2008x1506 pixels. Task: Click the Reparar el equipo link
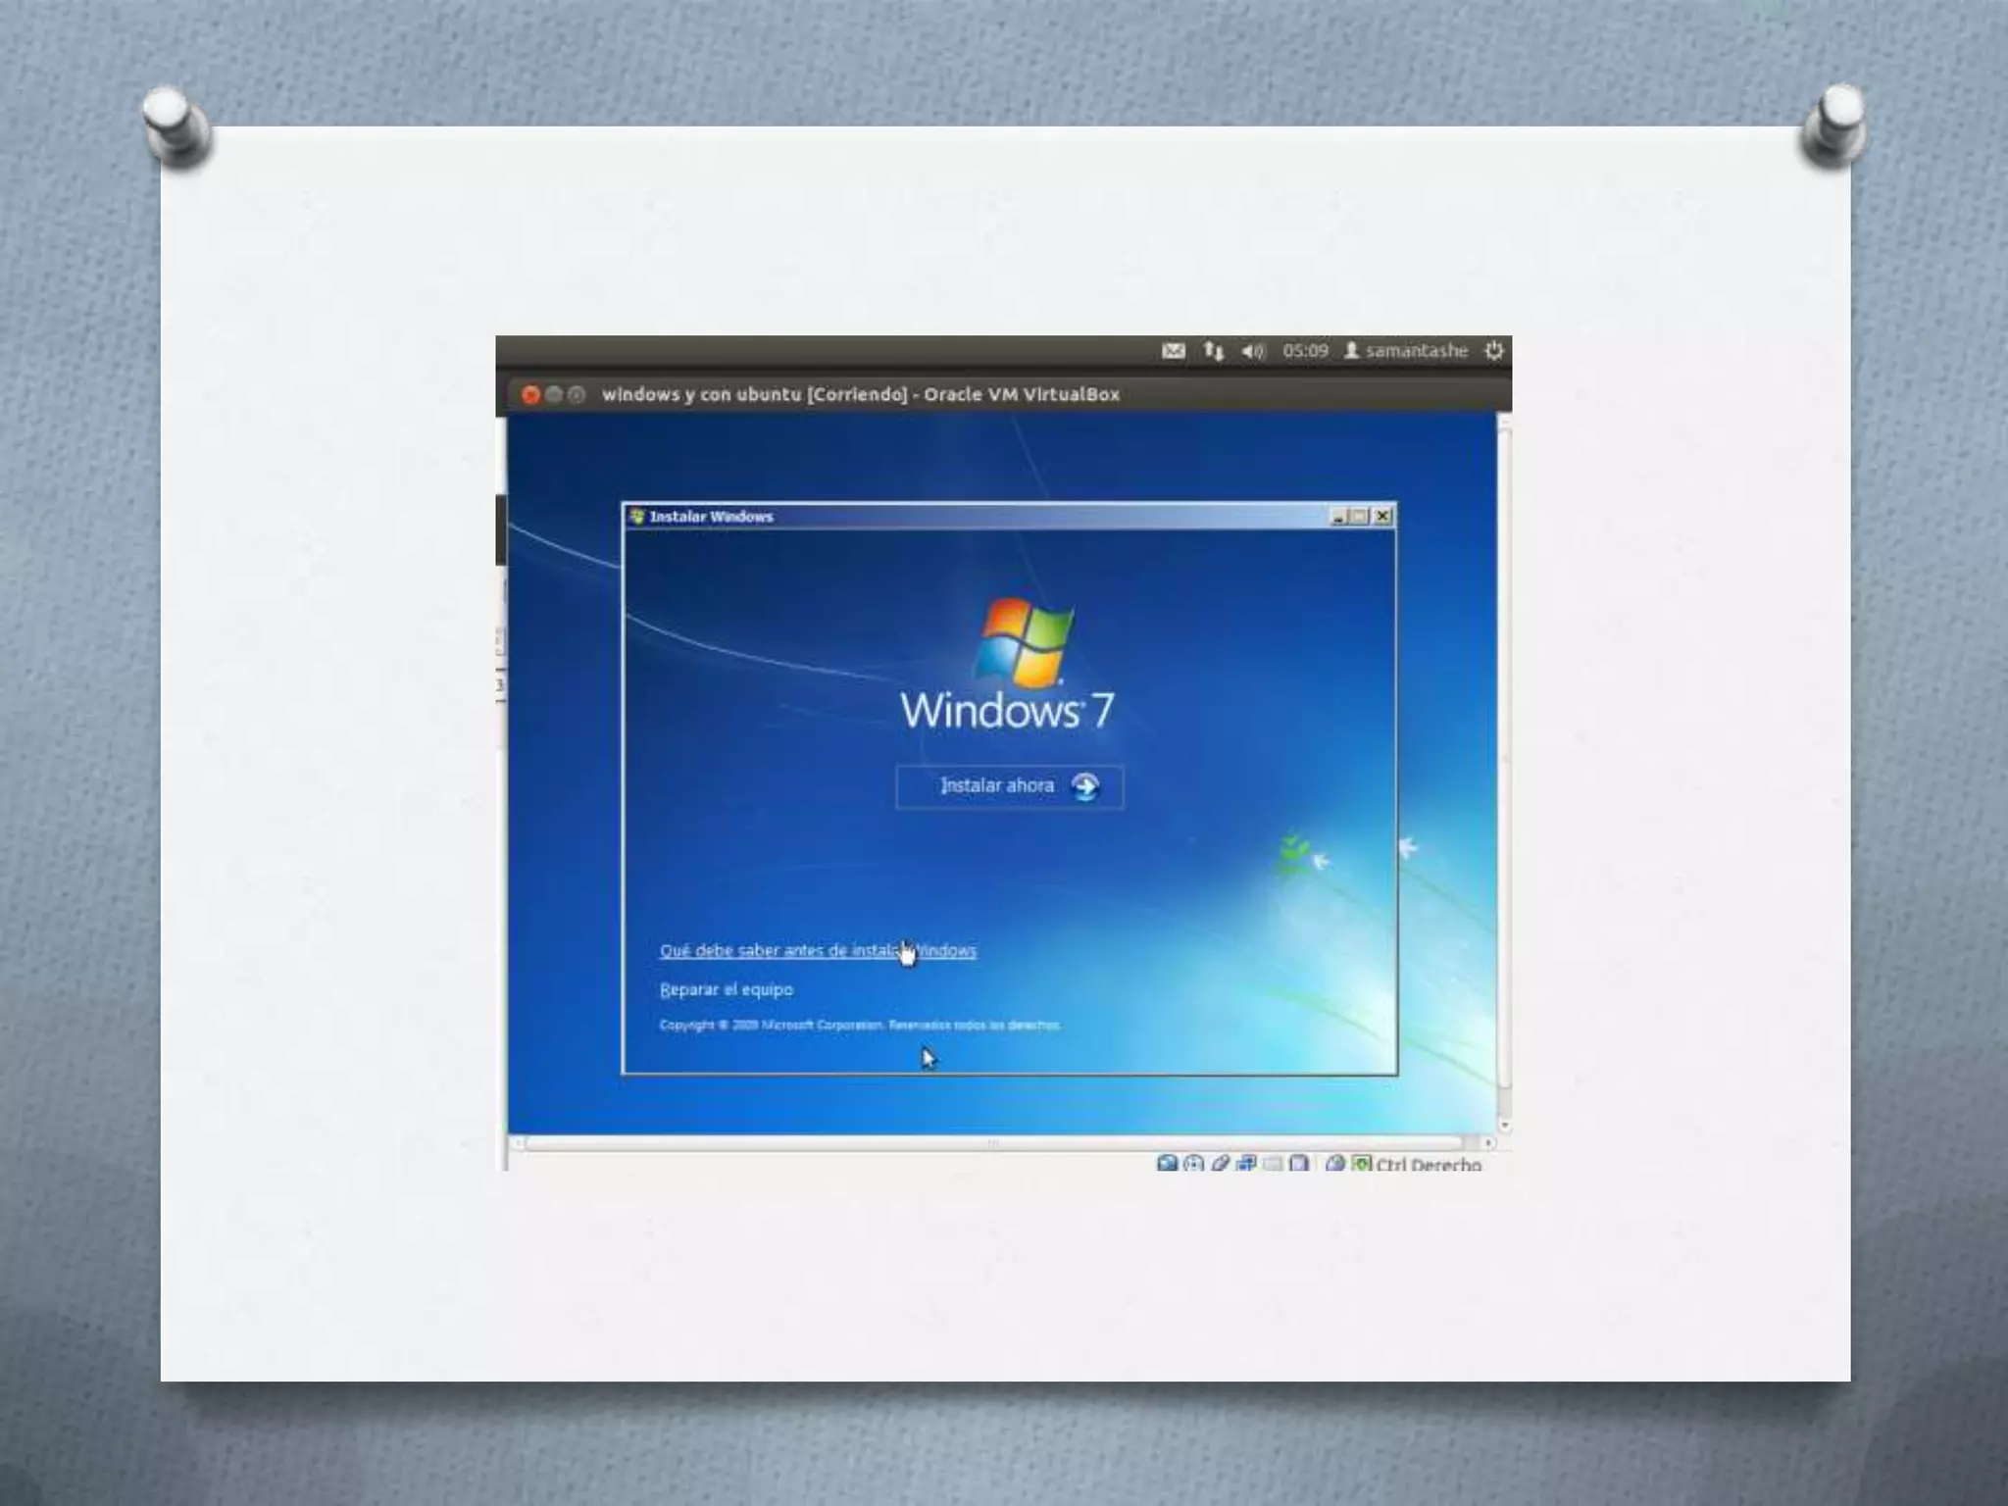(727, 989)
